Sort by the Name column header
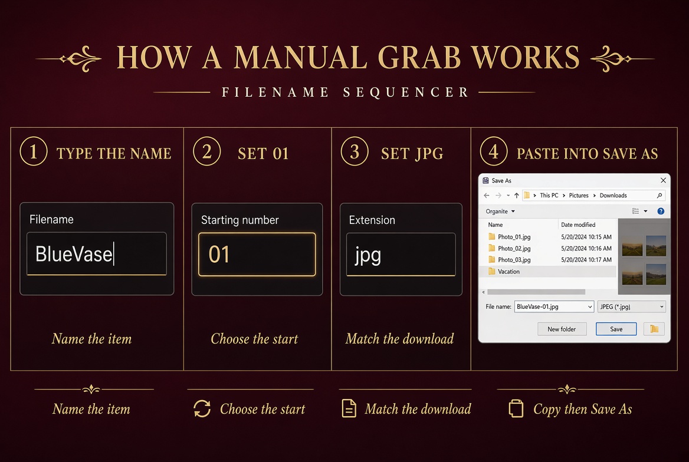 click(496, 225)
